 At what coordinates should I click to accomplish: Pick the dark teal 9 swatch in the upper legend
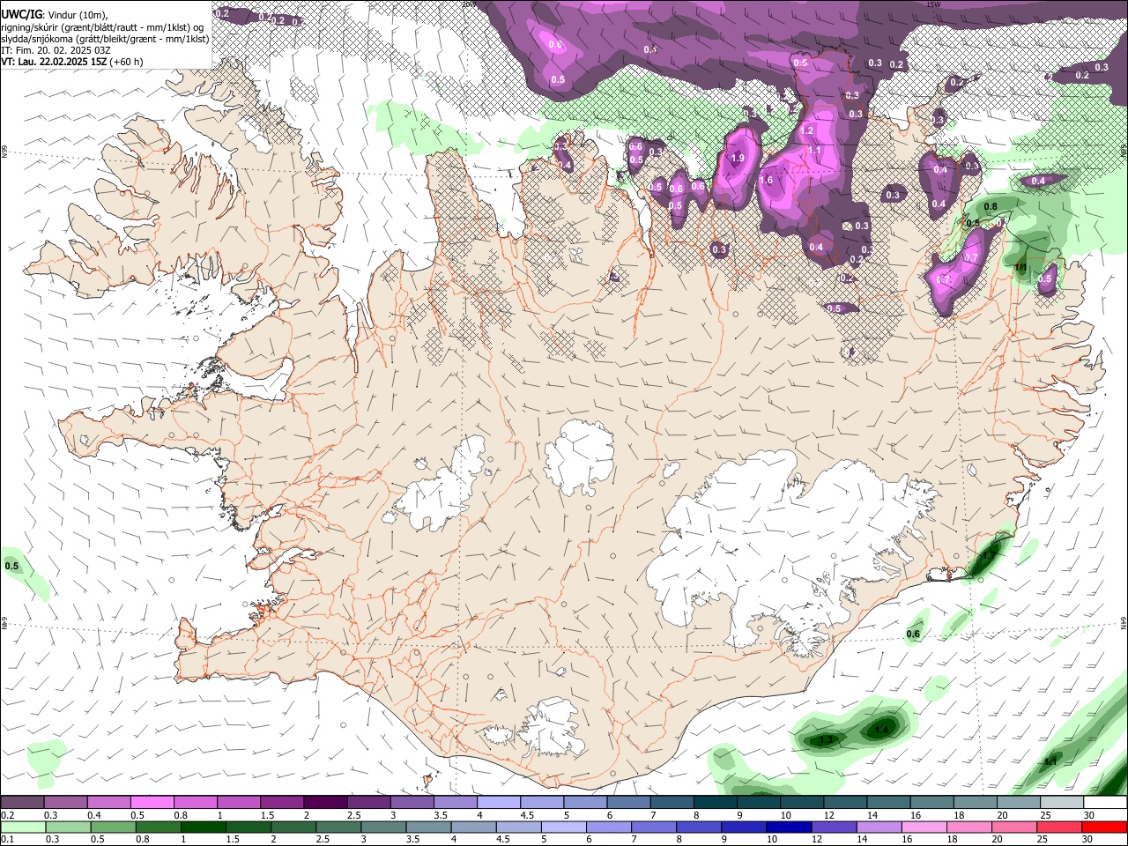[x=759, y=803]
